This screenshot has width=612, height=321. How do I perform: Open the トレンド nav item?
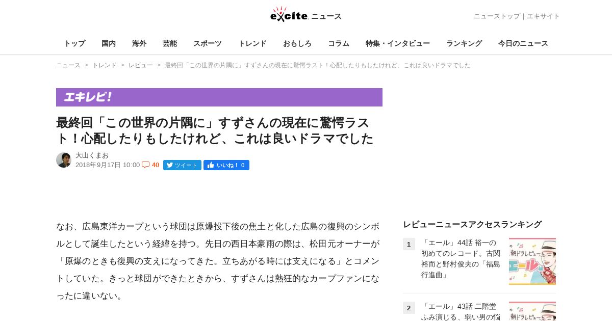(x=252, y=43)
